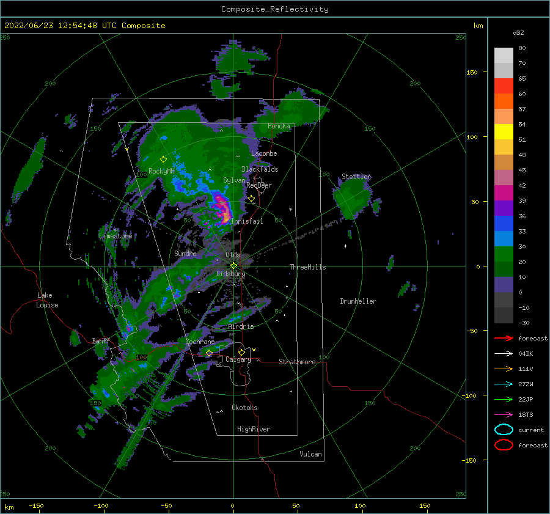
Task: Click the km label at top-right
Action: (x=479, y=26)
